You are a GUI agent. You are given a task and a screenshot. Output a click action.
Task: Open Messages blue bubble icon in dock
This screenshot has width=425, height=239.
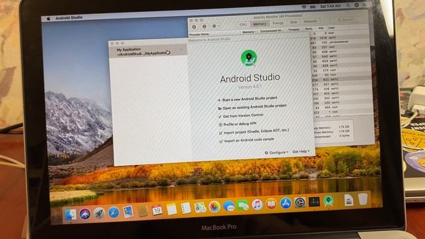tap(228, 206)
